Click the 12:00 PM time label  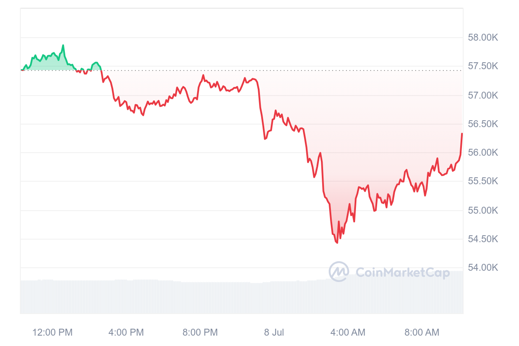[x=52, y=333]
